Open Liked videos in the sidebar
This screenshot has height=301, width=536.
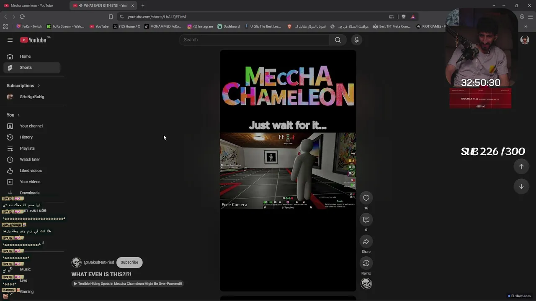coord(32,171)
